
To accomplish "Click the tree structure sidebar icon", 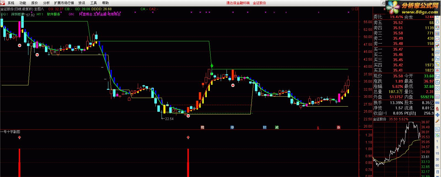I will point(437,64).
